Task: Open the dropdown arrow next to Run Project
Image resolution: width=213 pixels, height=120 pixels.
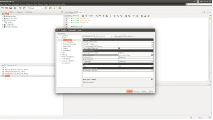Action: [57, 8]
